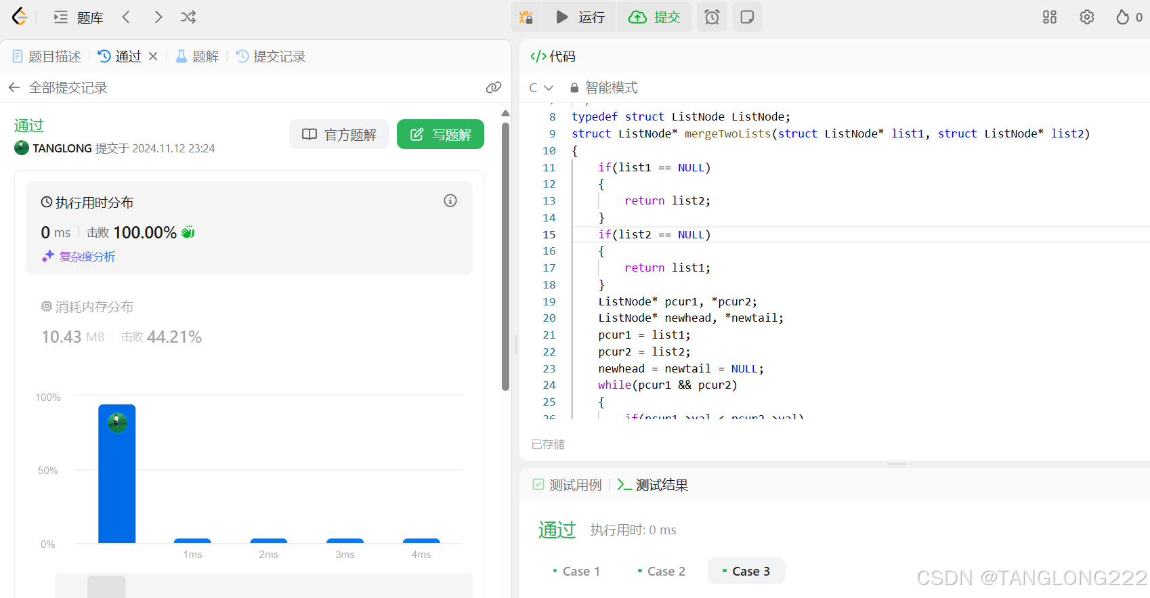This screenshot has height=598, width=1150.
Task: Click the panel divider handle above tests
Action: [x=897, y=464]
